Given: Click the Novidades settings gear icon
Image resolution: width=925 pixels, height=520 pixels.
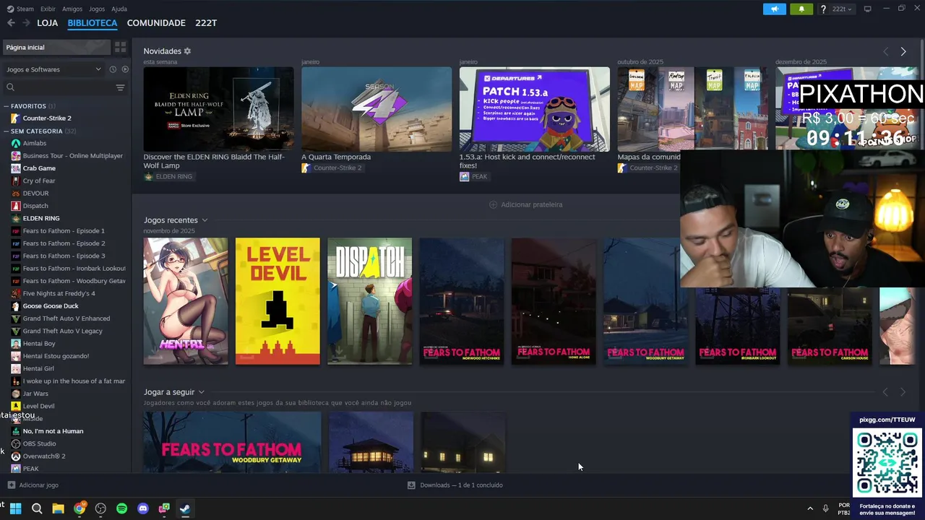Looking at the screenshot, I should 187,51.
